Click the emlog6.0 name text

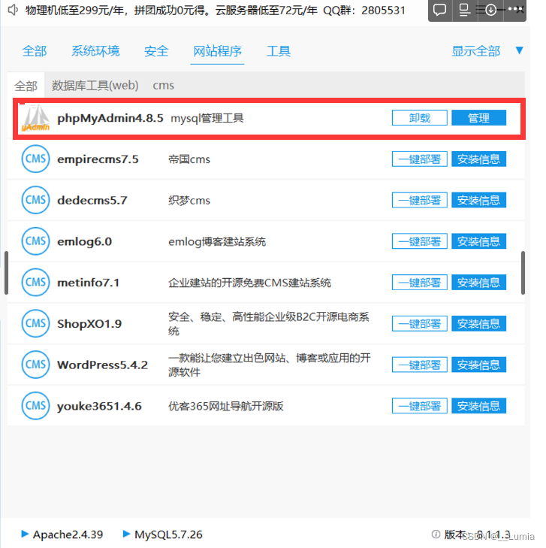pos(84,241)
